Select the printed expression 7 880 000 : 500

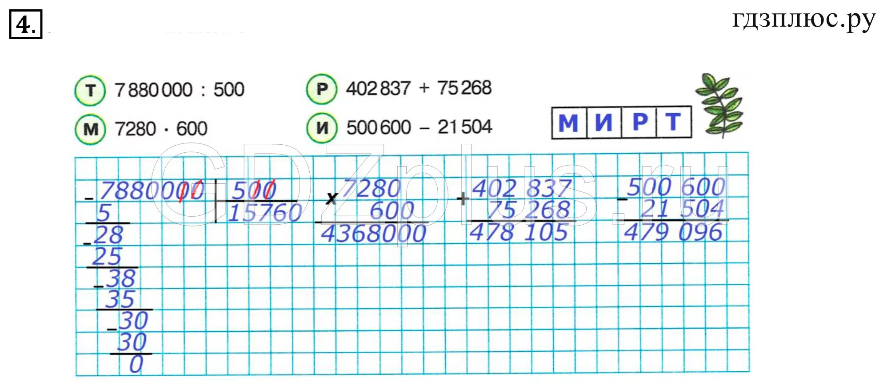(x=180, y=90)
